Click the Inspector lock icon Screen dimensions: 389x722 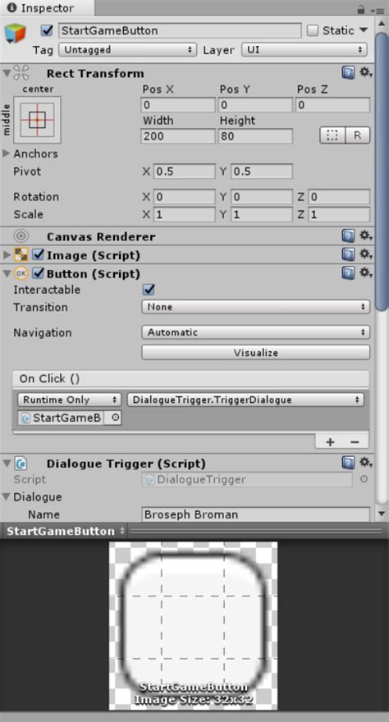[361, 10]
